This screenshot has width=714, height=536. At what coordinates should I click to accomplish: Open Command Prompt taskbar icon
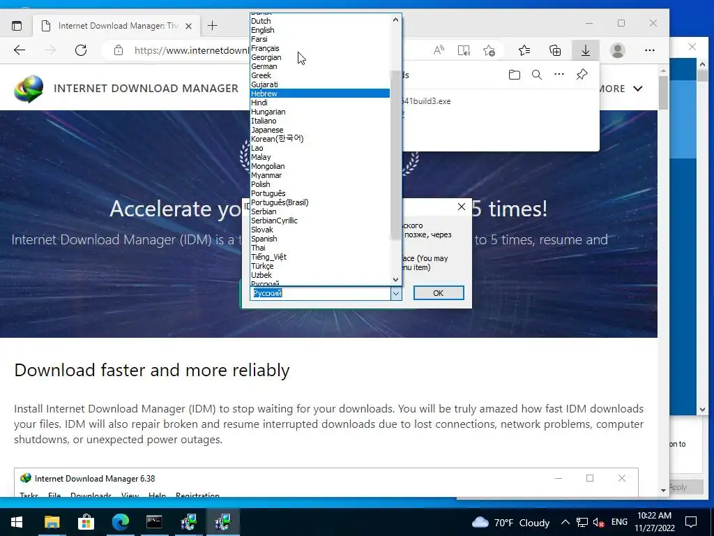click(154, 522)
